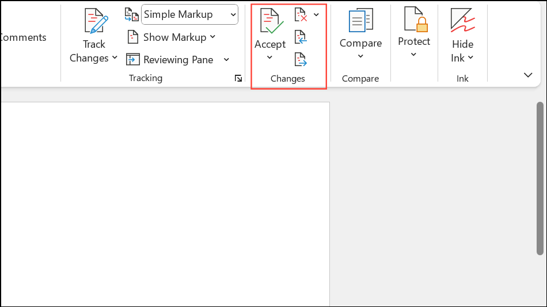
Task: Open the Reject dropdown arrow
Action: pos(316,15)
